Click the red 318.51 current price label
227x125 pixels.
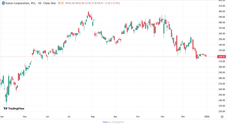[221, 56]
